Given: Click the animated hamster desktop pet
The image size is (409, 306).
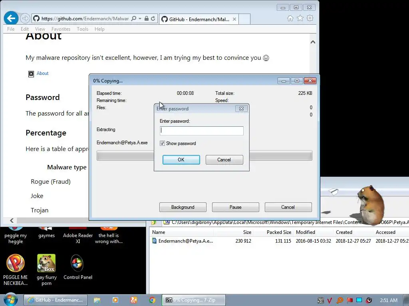Looking at the screenshot, I should [370, 205].
